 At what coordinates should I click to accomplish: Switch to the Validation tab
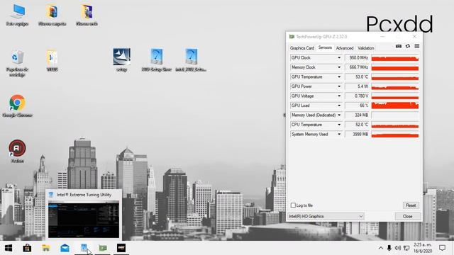[x=366, y=48]
